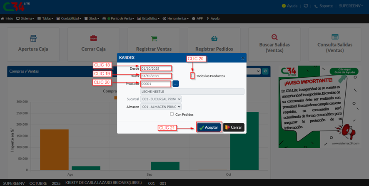Click the Hasta date field
This screenshot has height=186, width=369.
pos(156,76)
